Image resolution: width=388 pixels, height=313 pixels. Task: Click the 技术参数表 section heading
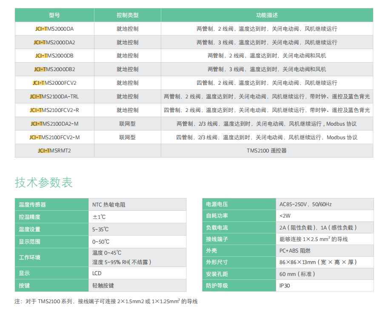pyautogui.click(x=44, y=182)
